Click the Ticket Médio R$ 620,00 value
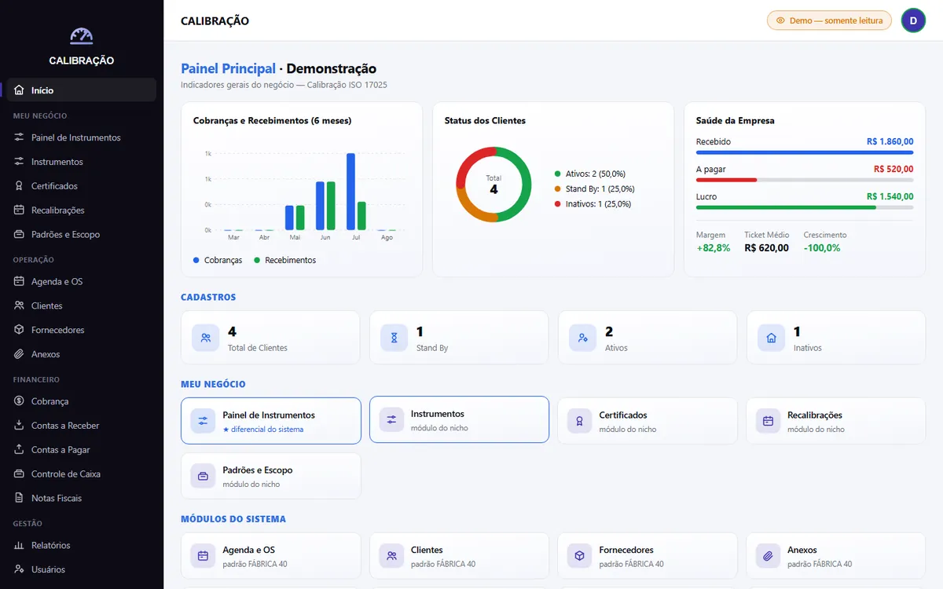Image resolution: width=943 pixels, height=589 pixels. [x=766, y=248]
